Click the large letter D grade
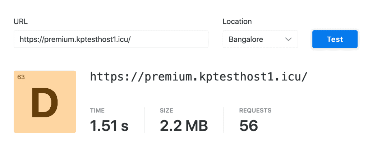368x154 pixels. (45, 103)
